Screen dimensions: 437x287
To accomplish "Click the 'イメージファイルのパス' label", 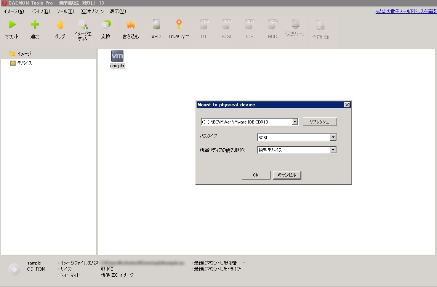I will 80,263.
